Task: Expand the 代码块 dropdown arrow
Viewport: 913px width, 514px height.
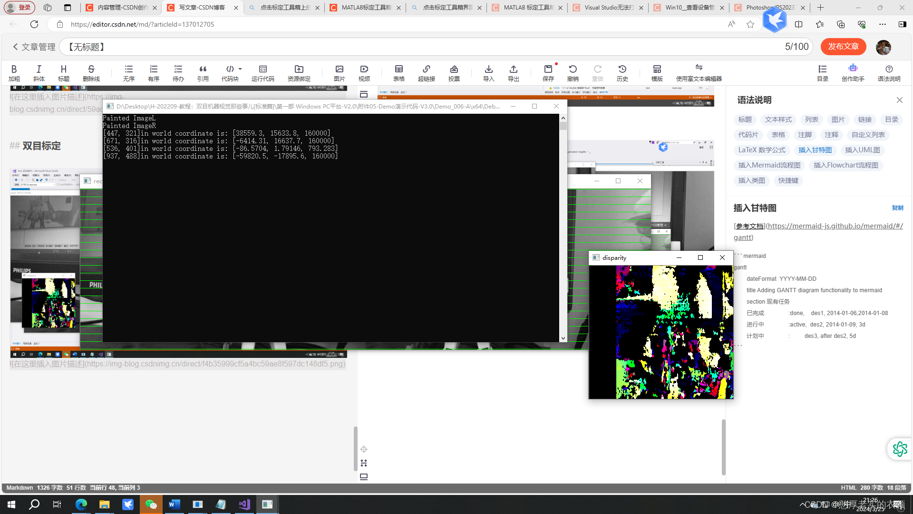Action: pyautogui.click(x=240, y=69)
